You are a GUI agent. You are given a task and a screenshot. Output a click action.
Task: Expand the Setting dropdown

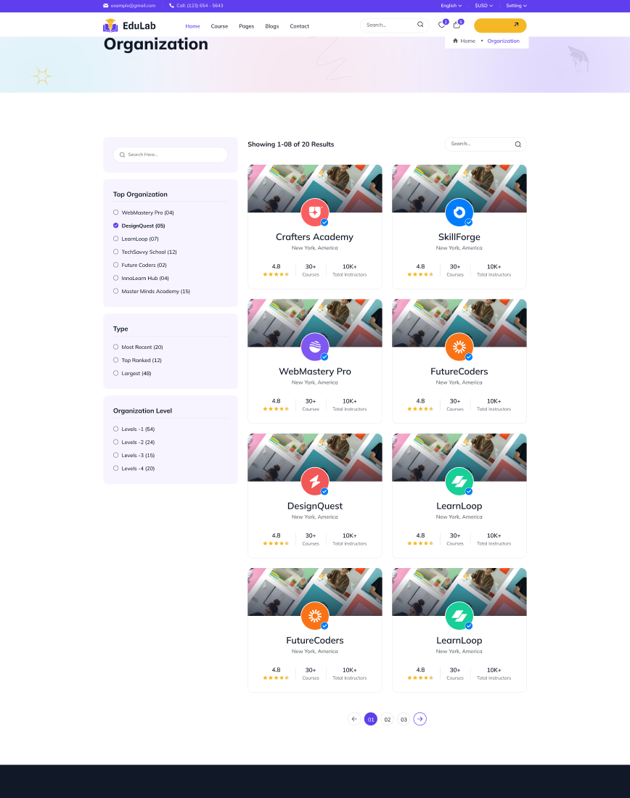coord(517,6)
